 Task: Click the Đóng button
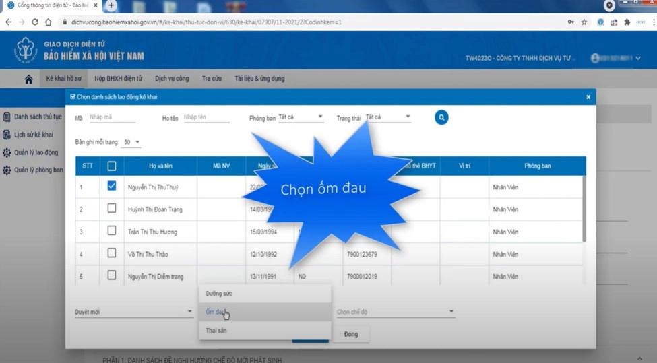pyautogui.click(x=351, y=334)
